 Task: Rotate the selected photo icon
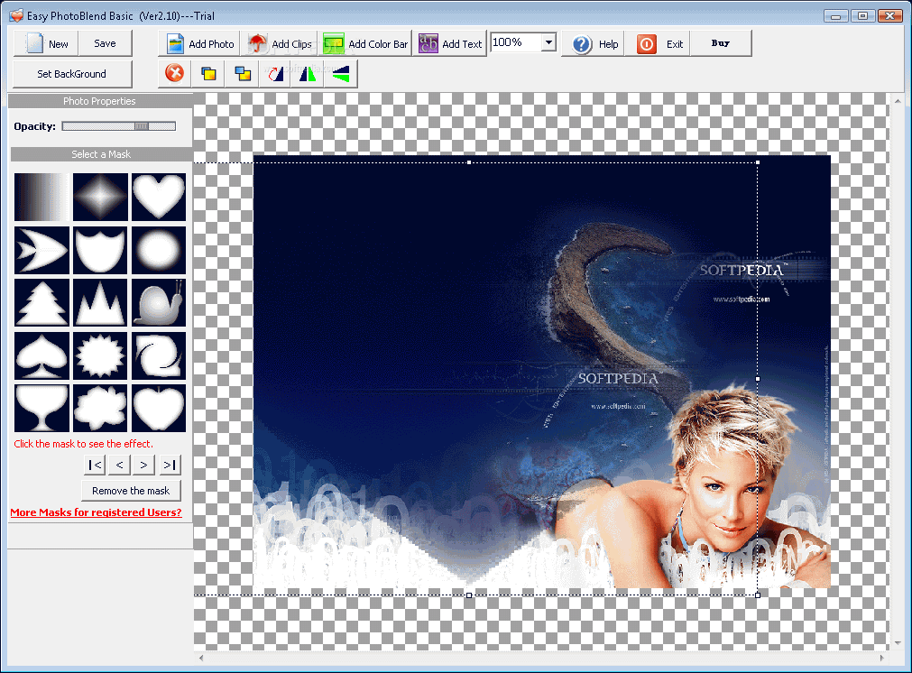click(x=275, y=73)
